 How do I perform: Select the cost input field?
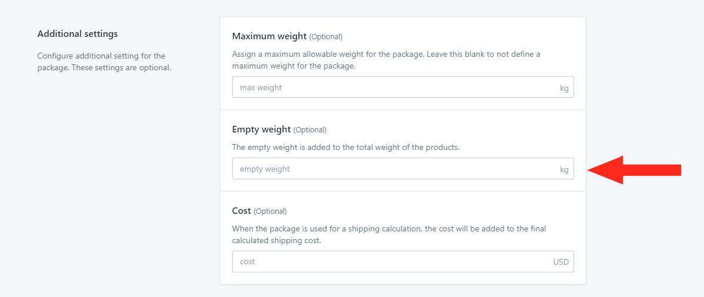pos(403,262)
